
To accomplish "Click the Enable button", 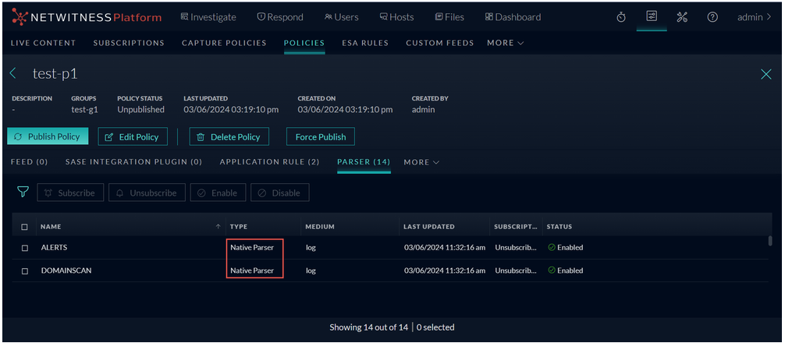I will (218, 193).
